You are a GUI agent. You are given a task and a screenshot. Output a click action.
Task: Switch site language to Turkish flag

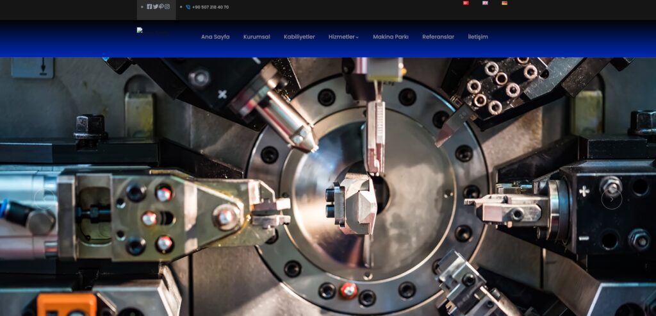point(466,3)
